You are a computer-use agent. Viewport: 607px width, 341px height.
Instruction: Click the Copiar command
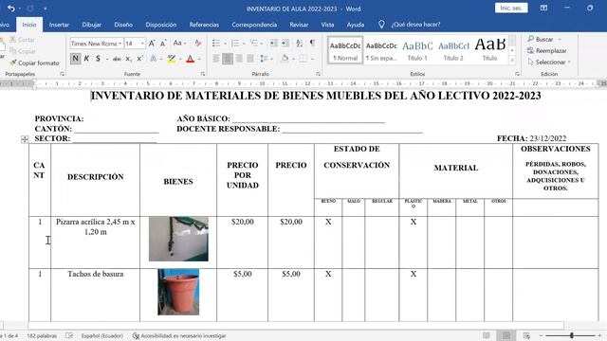pos(23,51)
